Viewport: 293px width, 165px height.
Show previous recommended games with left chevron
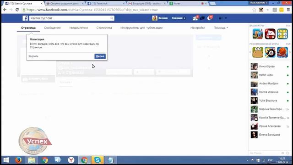(x=250, y=52)
